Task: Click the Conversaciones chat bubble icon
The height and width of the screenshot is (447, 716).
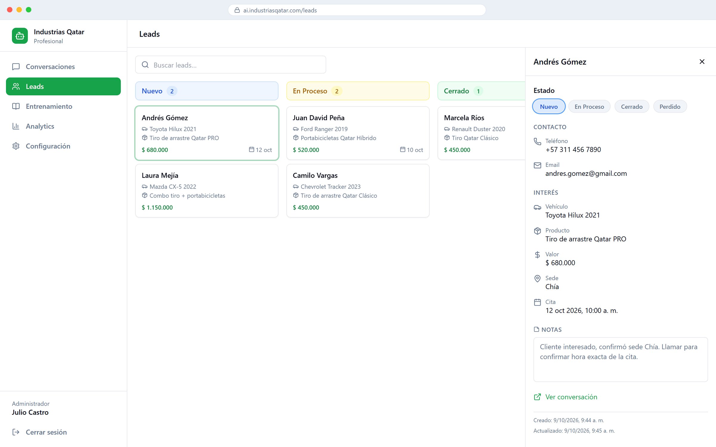Action: (16, 66)
